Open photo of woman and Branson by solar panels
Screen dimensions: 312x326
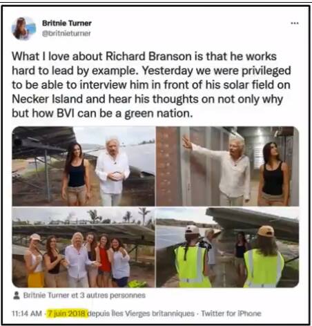[84, 166]
